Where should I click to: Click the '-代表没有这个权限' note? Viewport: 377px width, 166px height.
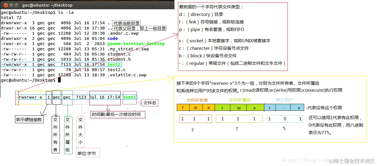pos(324,108)
